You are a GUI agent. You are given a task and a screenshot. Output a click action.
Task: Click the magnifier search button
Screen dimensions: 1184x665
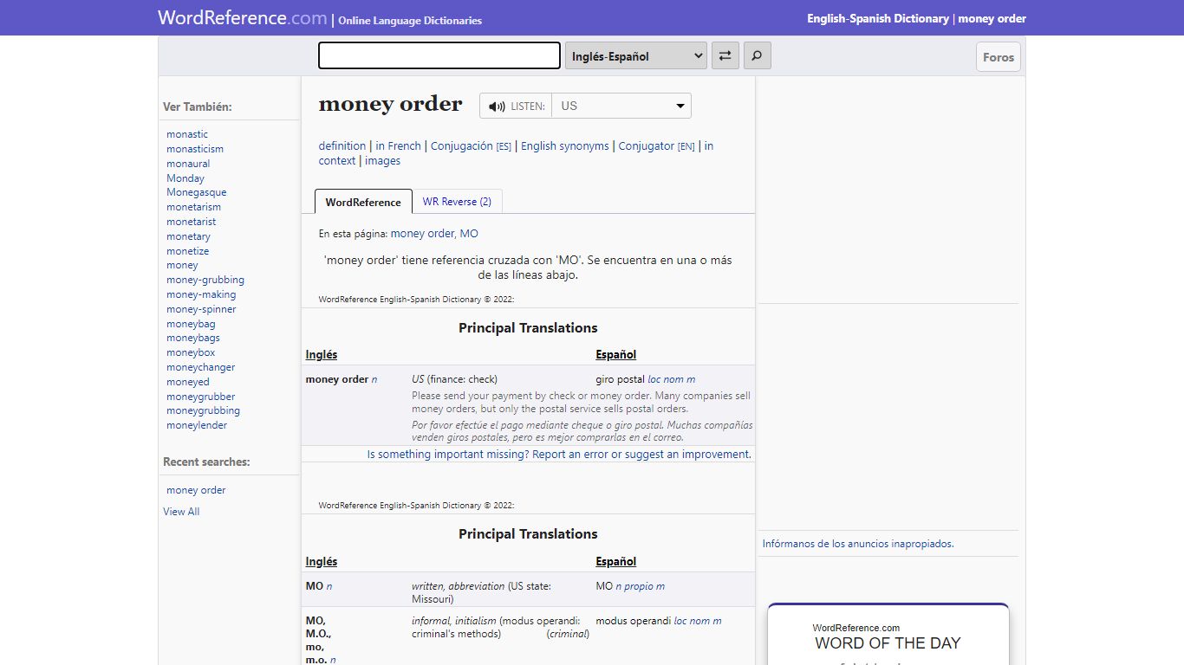coord(757,56)
